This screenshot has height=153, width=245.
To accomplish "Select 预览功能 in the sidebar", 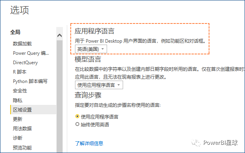I will coord(22,148).
